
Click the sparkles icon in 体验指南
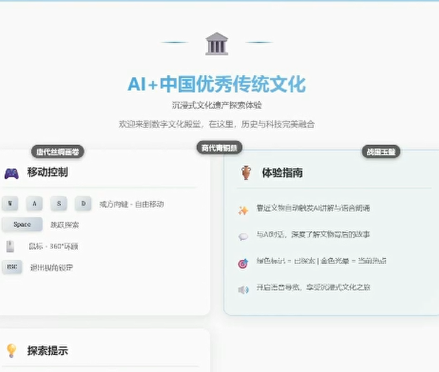243,211
